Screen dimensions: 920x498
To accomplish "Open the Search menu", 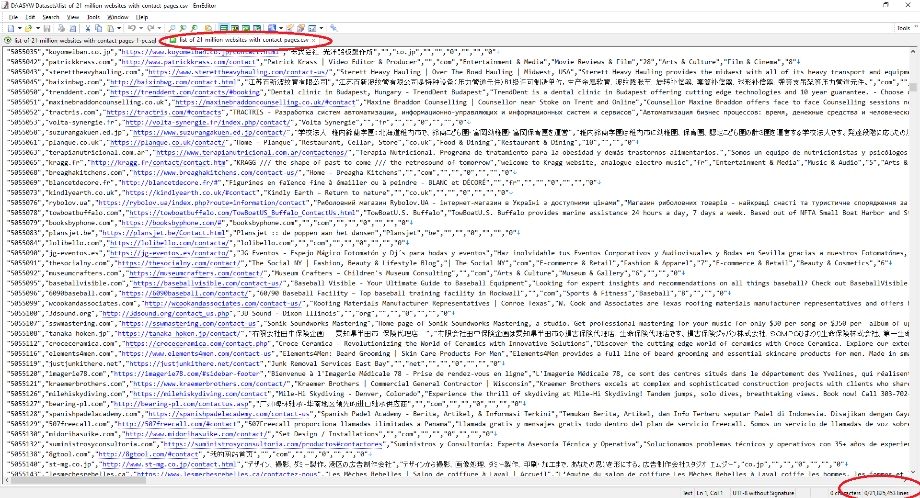I will coord(51,17).
